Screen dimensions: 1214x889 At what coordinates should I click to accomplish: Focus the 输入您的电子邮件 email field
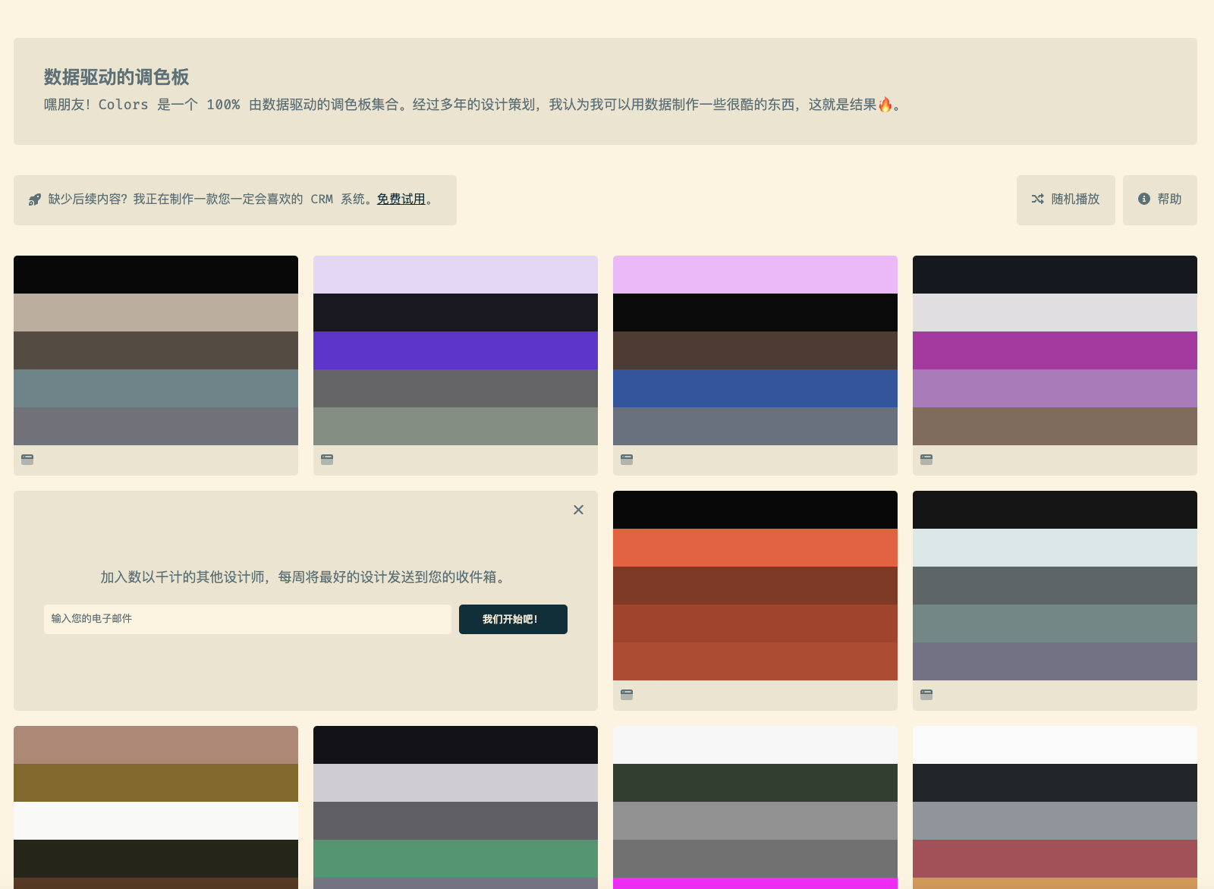pos(247,619)
